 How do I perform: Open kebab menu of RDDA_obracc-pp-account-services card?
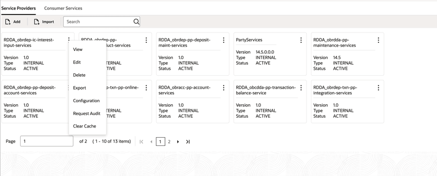[224, 88]
